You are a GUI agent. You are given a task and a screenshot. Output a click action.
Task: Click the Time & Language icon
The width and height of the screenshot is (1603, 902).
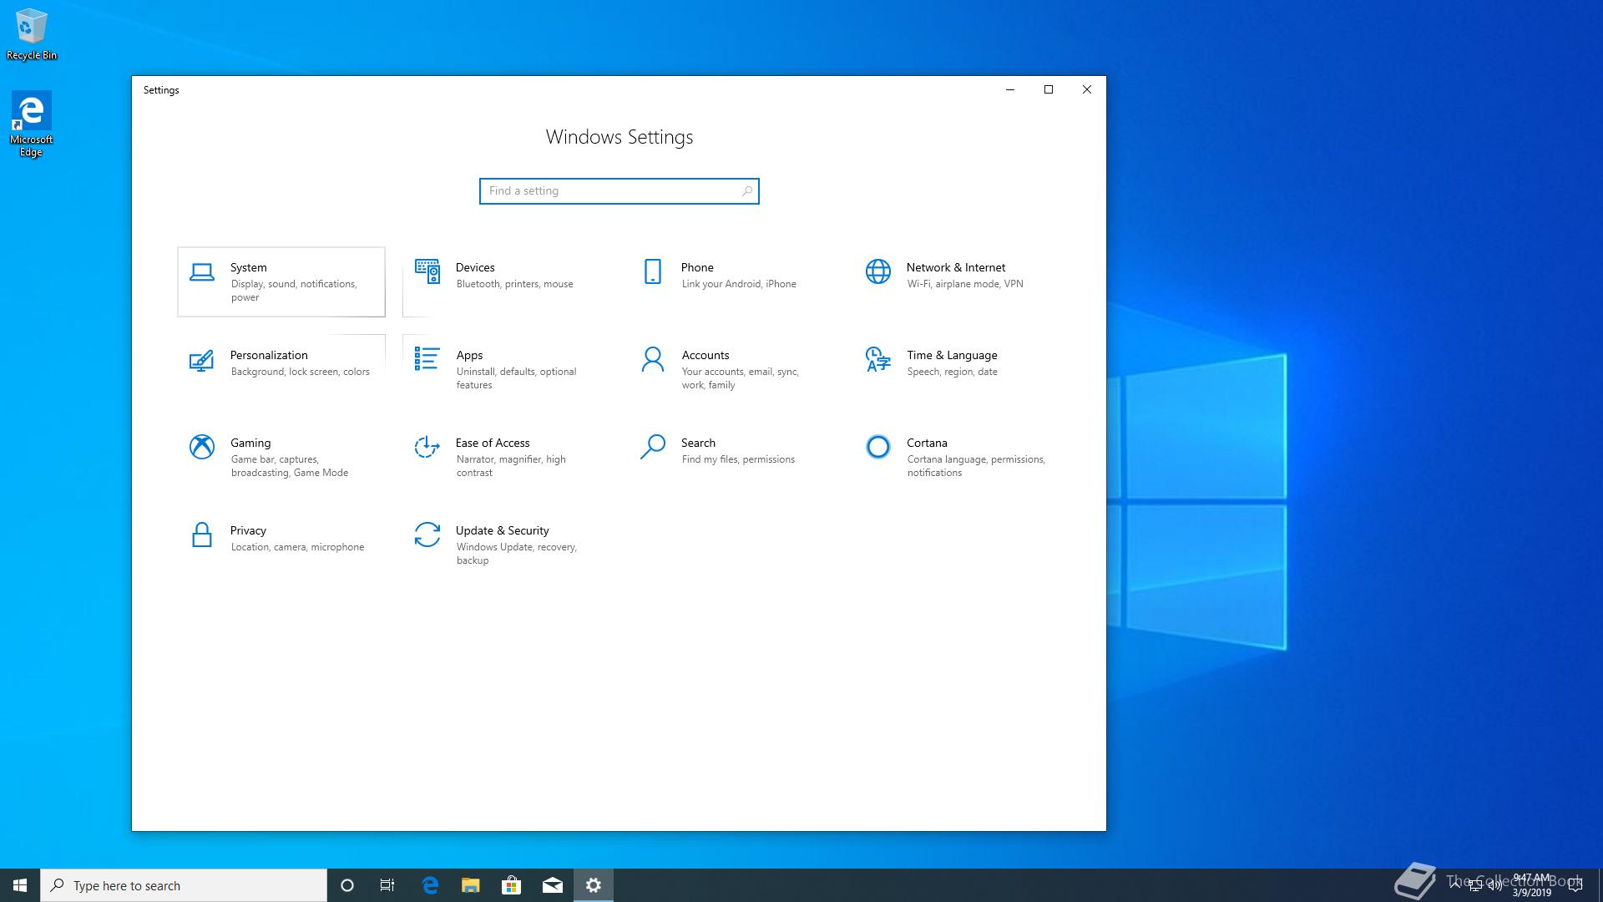877,359
